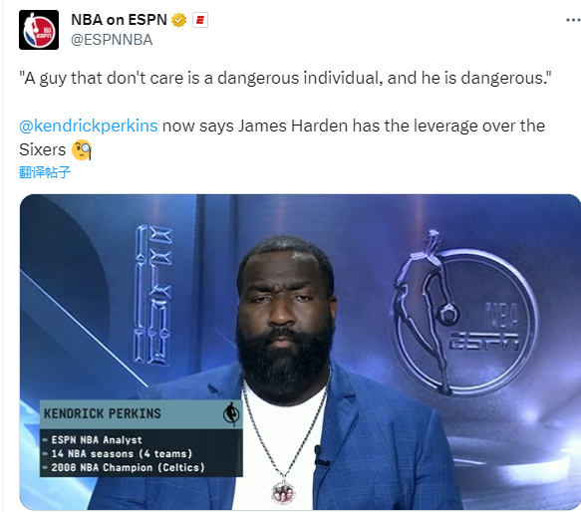
Task: Open the three-dot more options menu
Action: (573, 20)
